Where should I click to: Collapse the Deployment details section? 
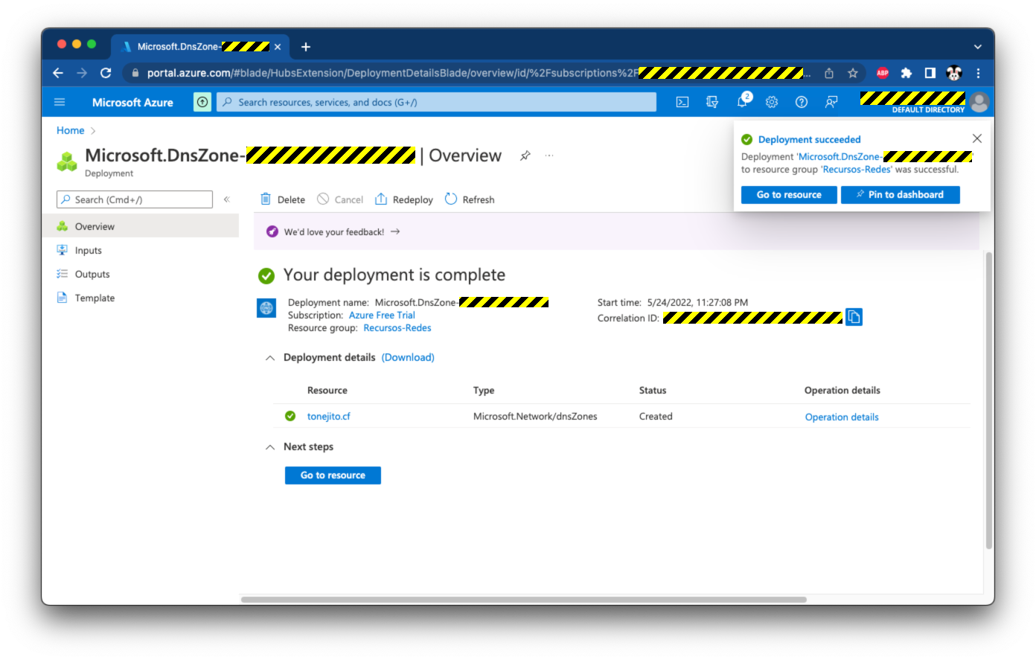(270, 358)
